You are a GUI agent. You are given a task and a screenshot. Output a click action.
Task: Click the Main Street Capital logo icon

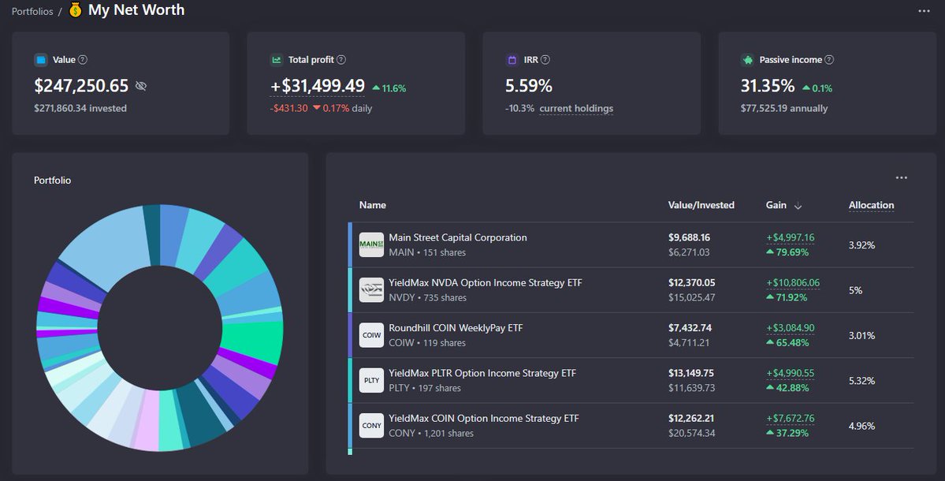(x=371, y=244)
